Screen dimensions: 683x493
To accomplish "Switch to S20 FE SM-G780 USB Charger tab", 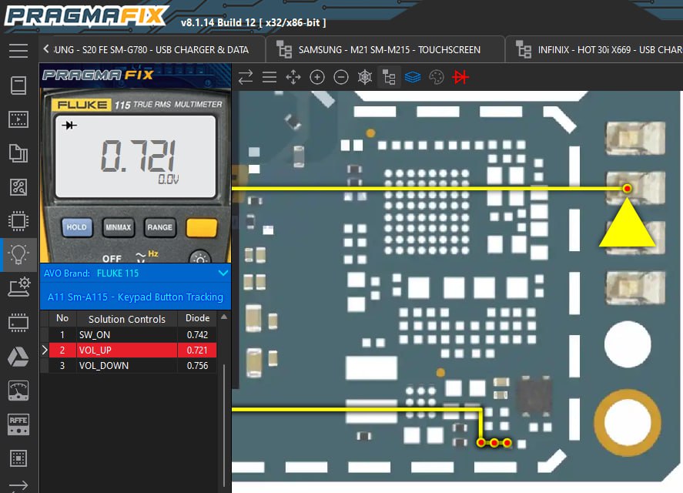I will (x=152, y=50).
